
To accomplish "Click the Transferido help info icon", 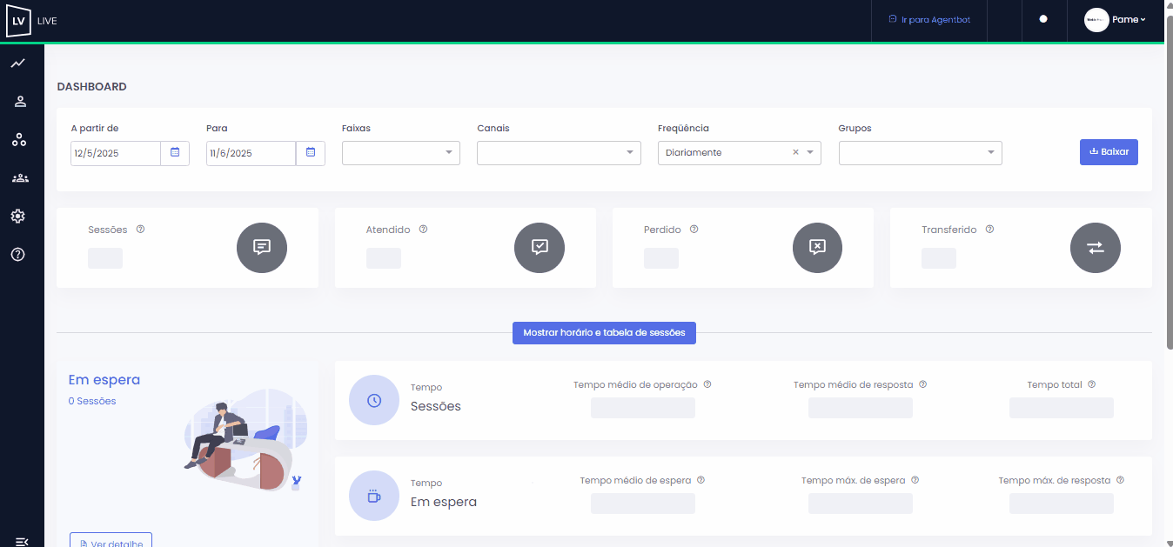I will pyautogui.click(x=989, y=230).
